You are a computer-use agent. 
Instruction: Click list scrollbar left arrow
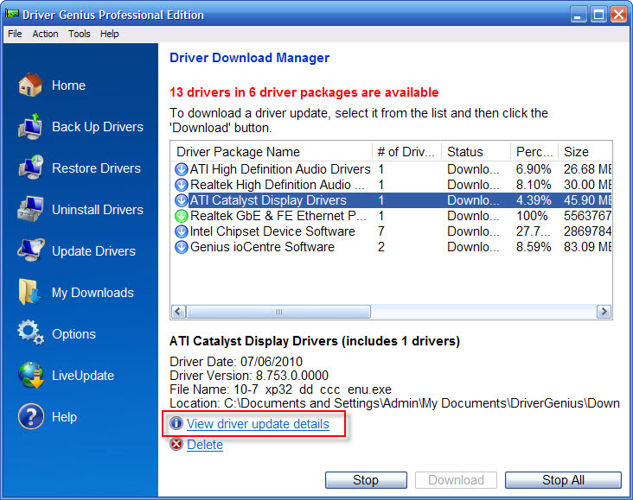tap(178, 312)
